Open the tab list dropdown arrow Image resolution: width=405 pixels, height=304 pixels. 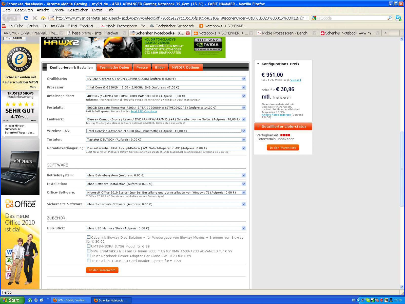point(402,33)
